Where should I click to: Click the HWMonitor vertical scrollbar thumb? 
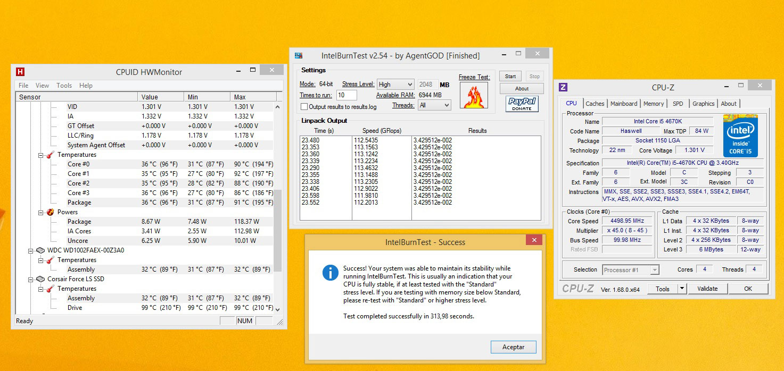point(278,230)
